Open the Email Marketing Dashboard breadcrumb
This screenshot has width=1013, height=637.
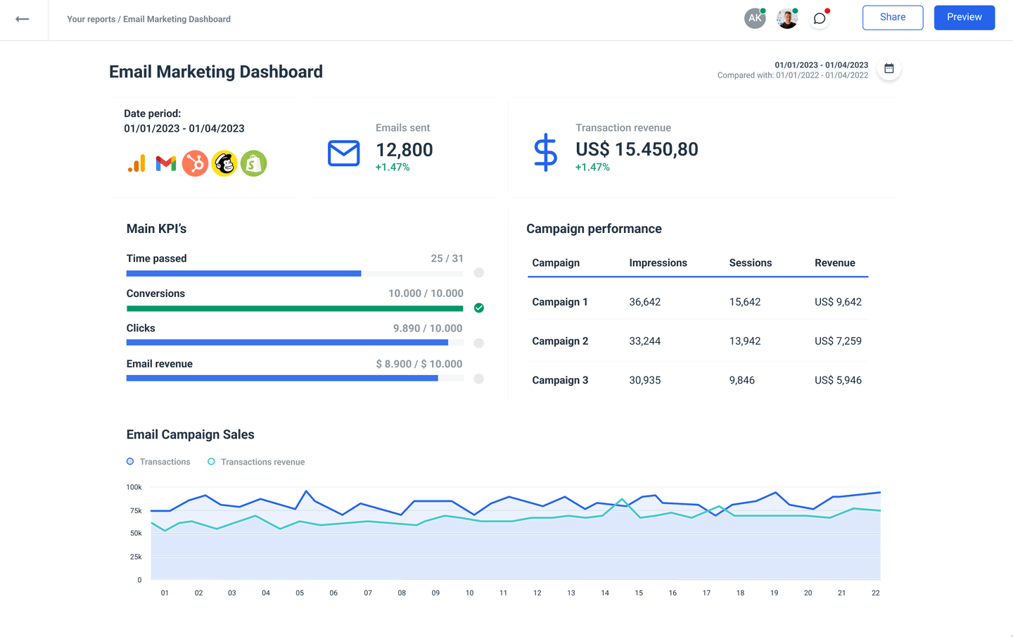point(177,19)
